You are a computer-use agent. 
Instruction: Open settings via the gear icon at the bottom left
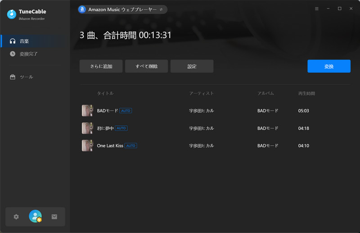[16, 217]
